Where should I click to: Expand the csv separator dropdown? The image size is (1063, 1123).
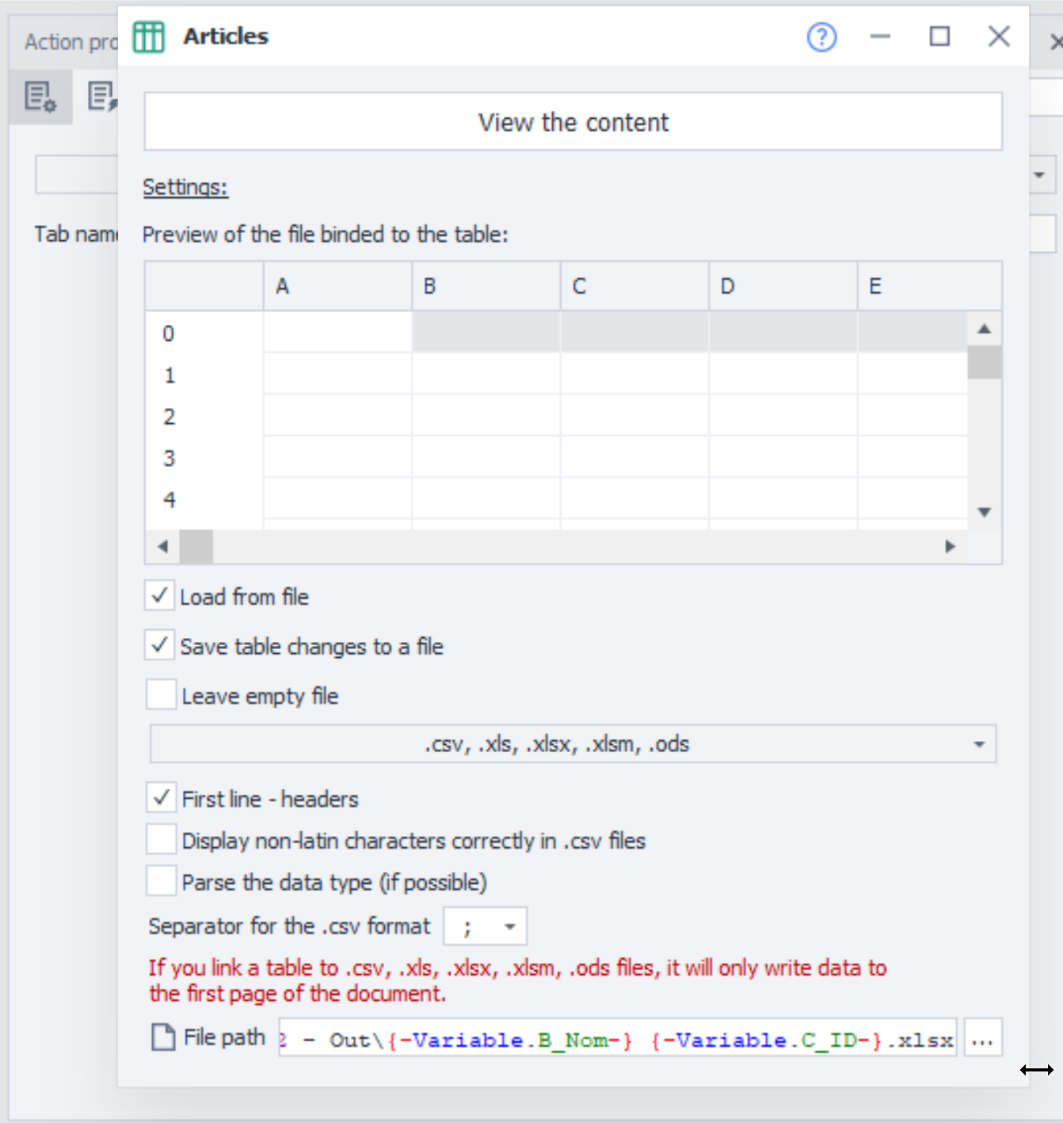(x=486, y=926)
